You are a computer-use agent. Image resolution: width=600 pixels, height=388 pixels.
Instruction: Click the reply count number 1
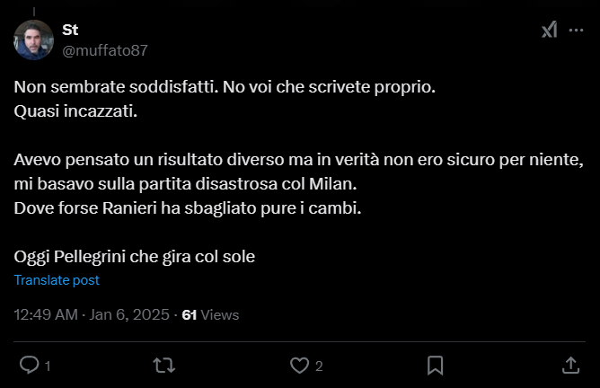click(47, 366)
